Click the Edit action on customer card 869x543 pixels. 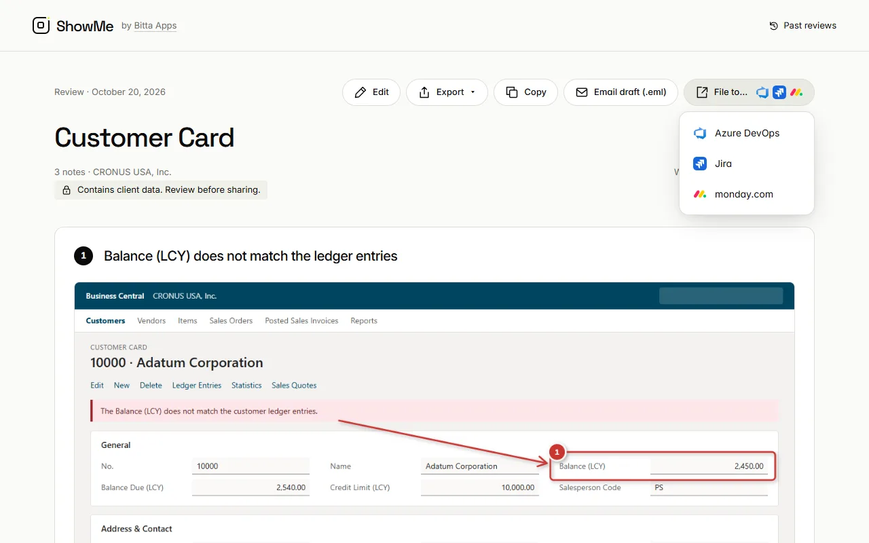(x=97, y=386)
